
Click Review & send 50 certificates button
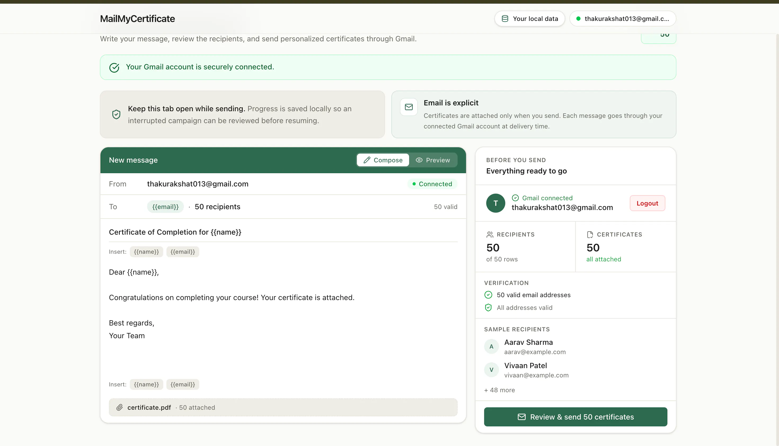576,417
